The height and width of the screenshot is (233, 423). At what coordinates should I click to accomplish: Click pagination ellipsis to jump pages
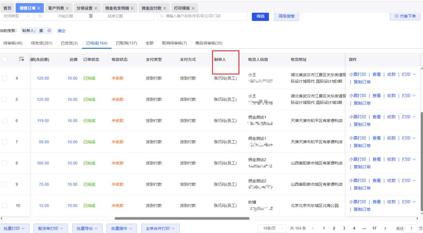[364, 228]
